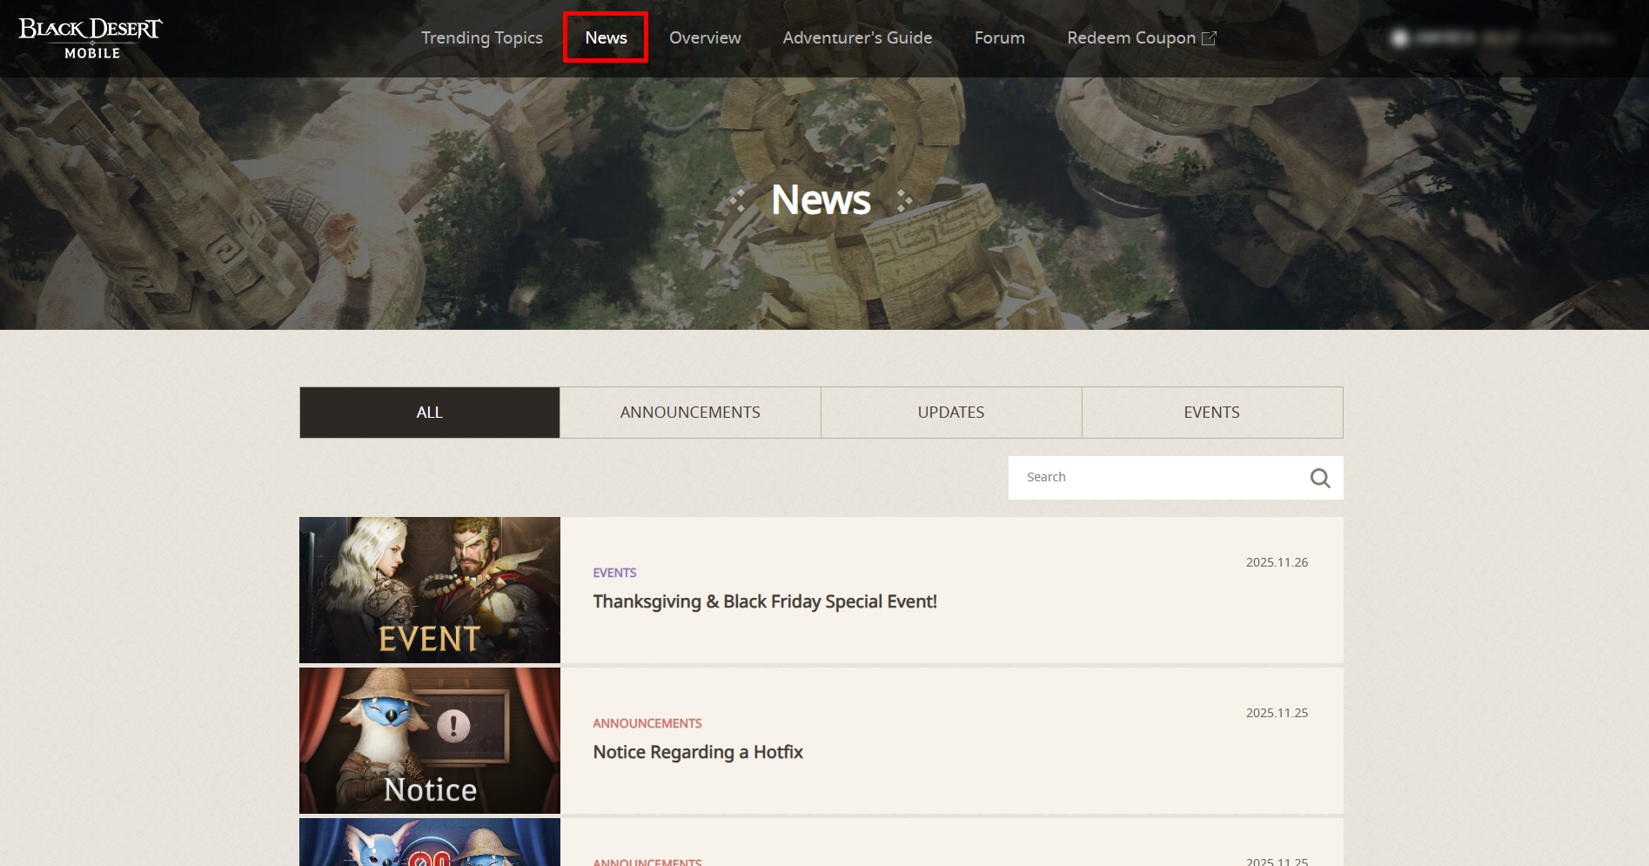Open the Notice thumbnail image
The image size is (1649, 866).
point(430,741)
